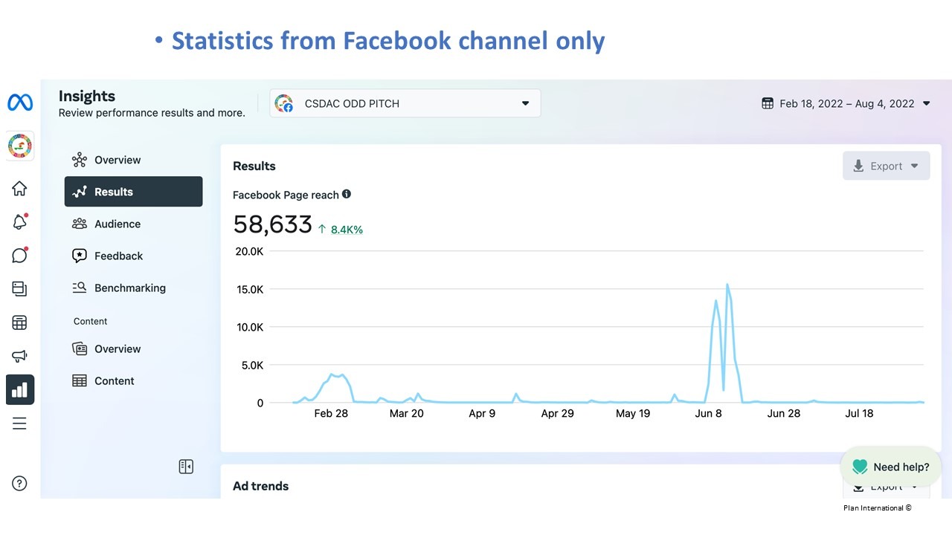Go to Home via the house icon
This screenshot has width=952, height=535.
coord(20,189)
